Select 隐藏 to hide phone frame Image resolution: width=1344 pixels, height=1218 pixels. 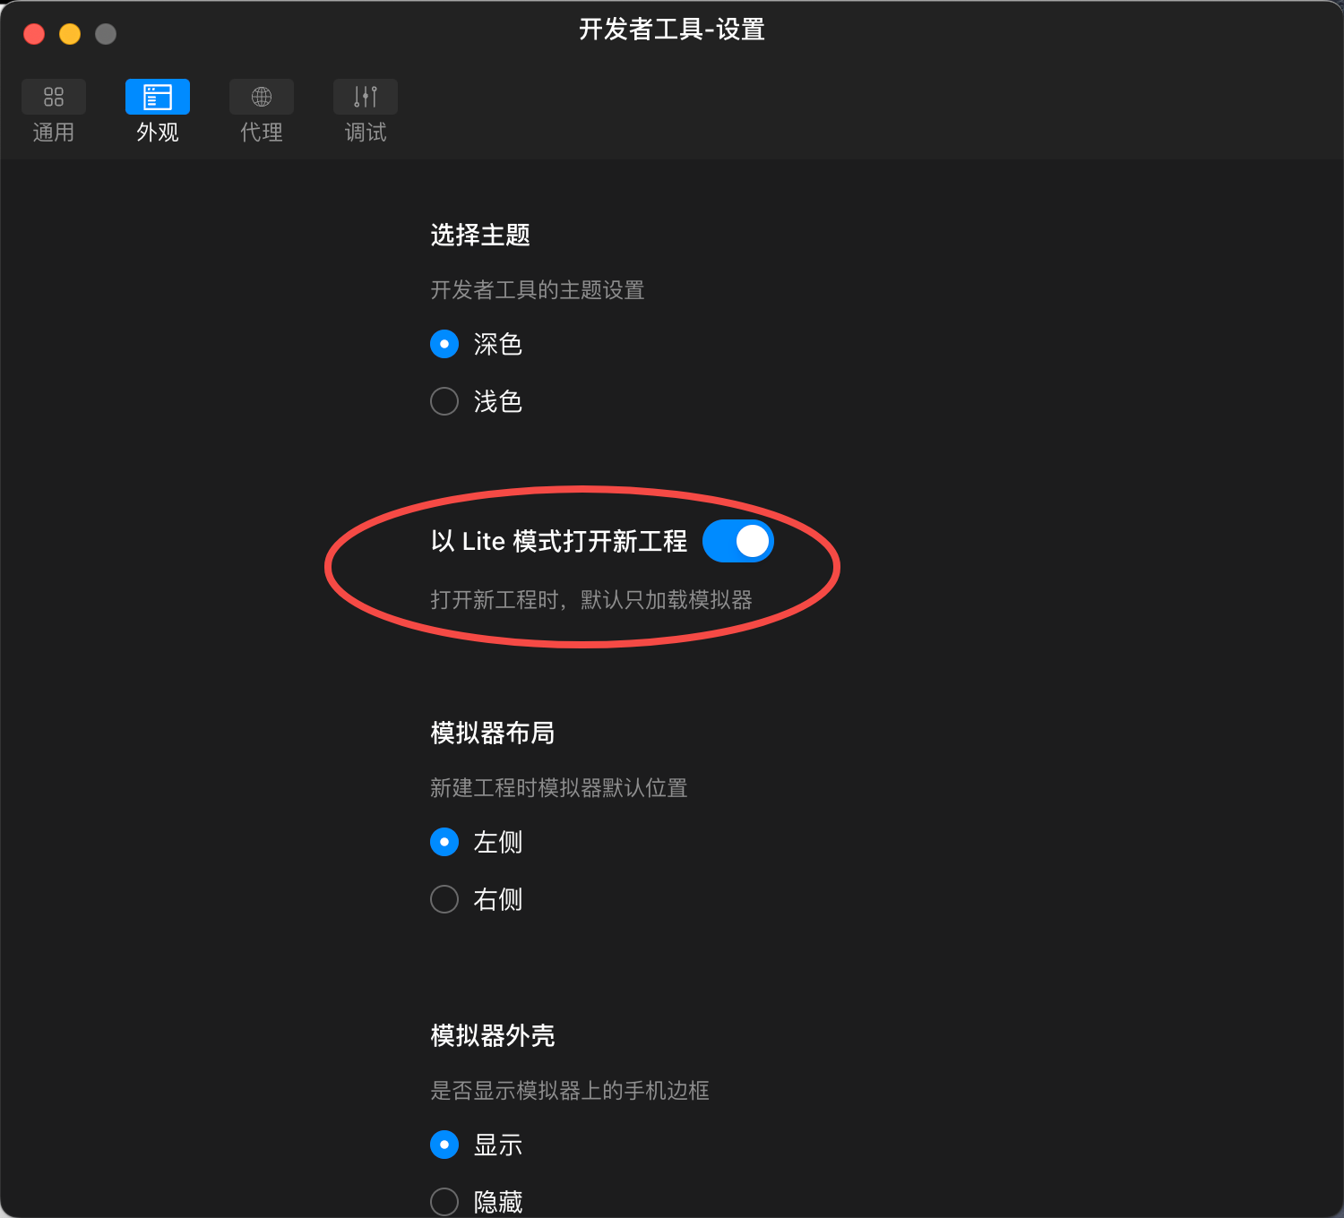click(444, 1202)
